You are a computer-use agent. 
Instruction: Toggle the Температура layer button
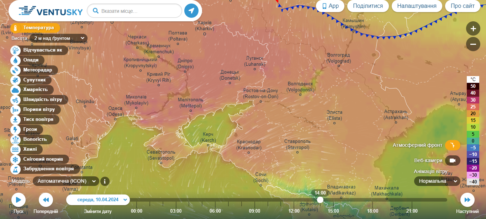(x=35, y=28)
